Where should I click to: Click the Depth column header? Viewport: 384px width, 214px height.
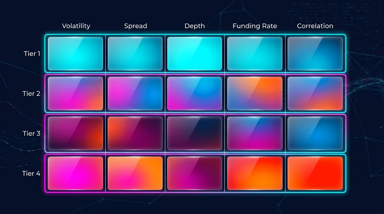tap(195, 26)
